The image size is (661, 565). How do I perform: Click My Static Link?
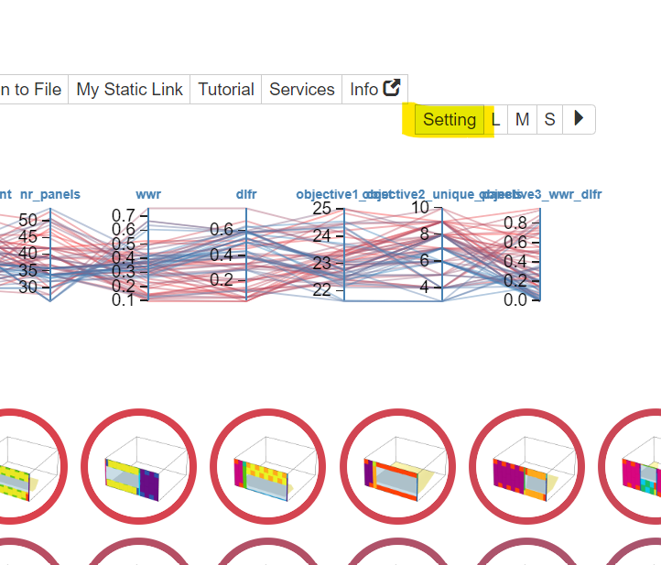[129, 89]
